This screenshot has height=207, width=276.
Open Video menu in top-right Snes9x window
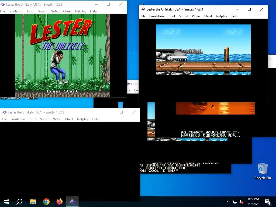[x=196, y=16]
